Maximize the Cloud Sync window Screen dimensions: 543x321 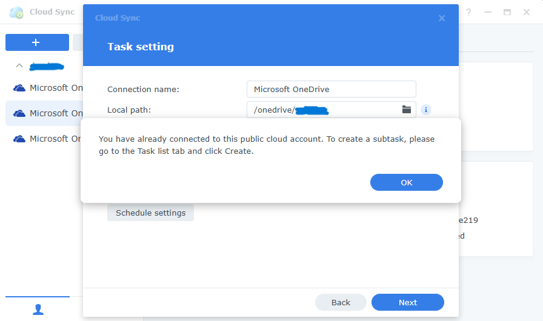pyautogui.click(x=507, y=13)
